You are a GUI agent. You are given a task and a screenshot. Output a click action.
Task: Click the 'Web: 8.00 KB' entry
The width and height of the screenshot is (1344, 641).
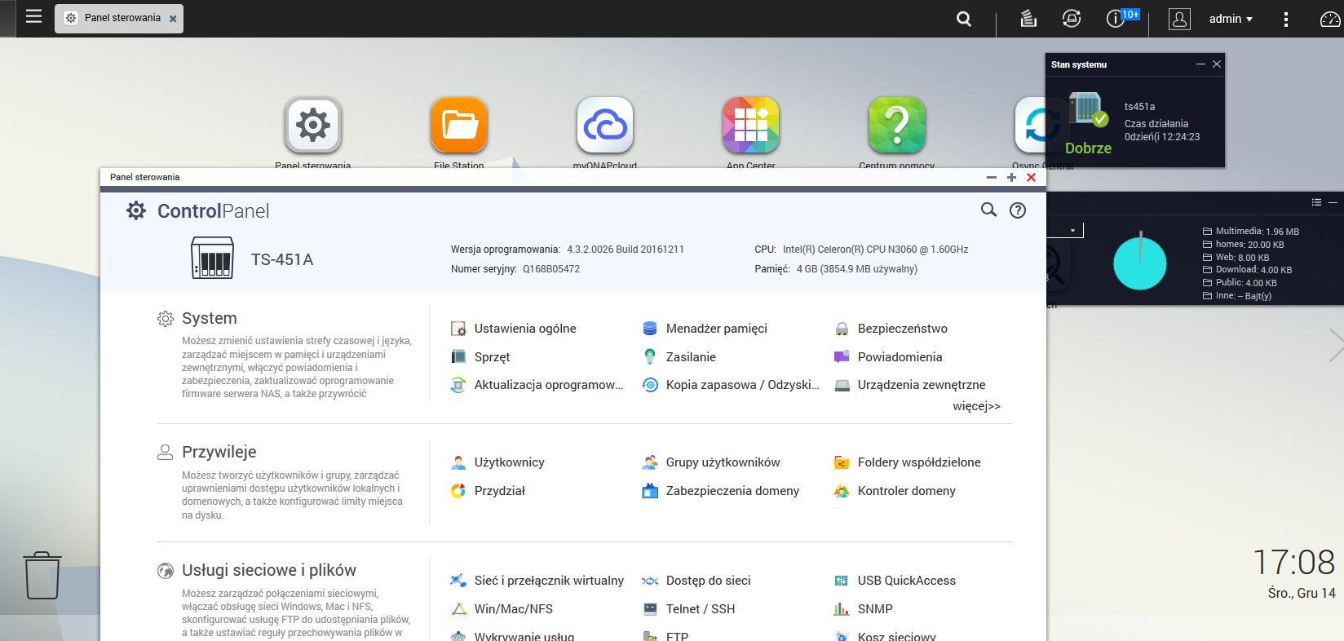(1236, 258)
